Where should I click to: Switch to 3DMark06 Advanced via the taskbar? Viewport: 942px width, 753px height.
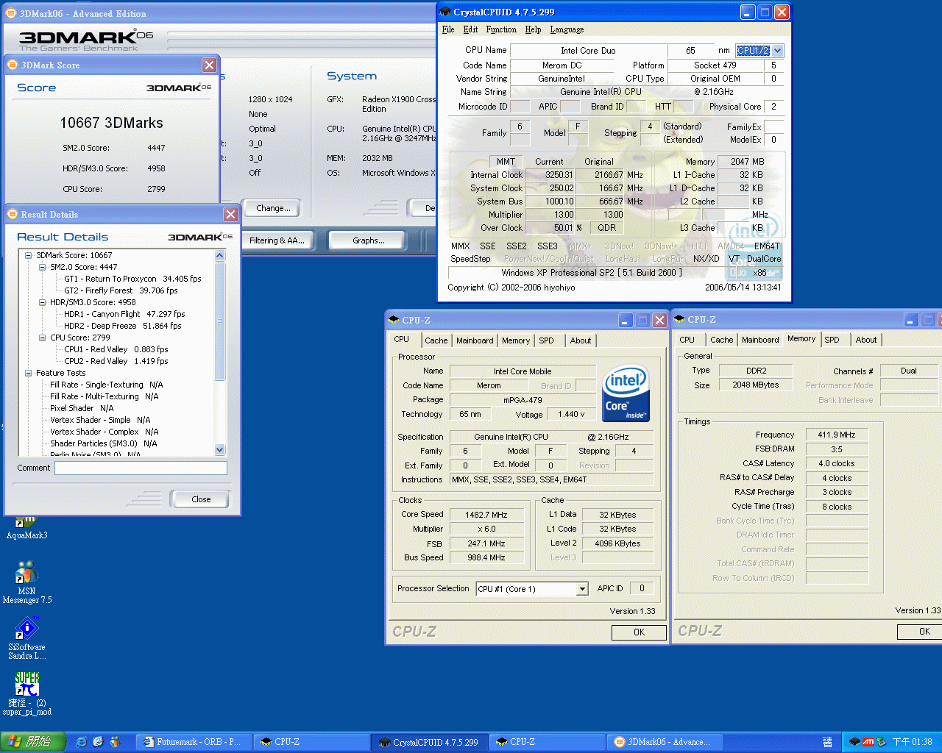point(665,742)
